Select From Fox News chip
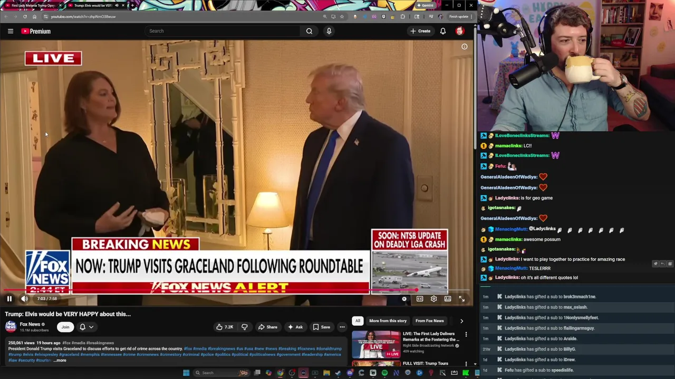The height and width of the screenshot is (379, 675). pyautogui.click(x=429, y=321)
